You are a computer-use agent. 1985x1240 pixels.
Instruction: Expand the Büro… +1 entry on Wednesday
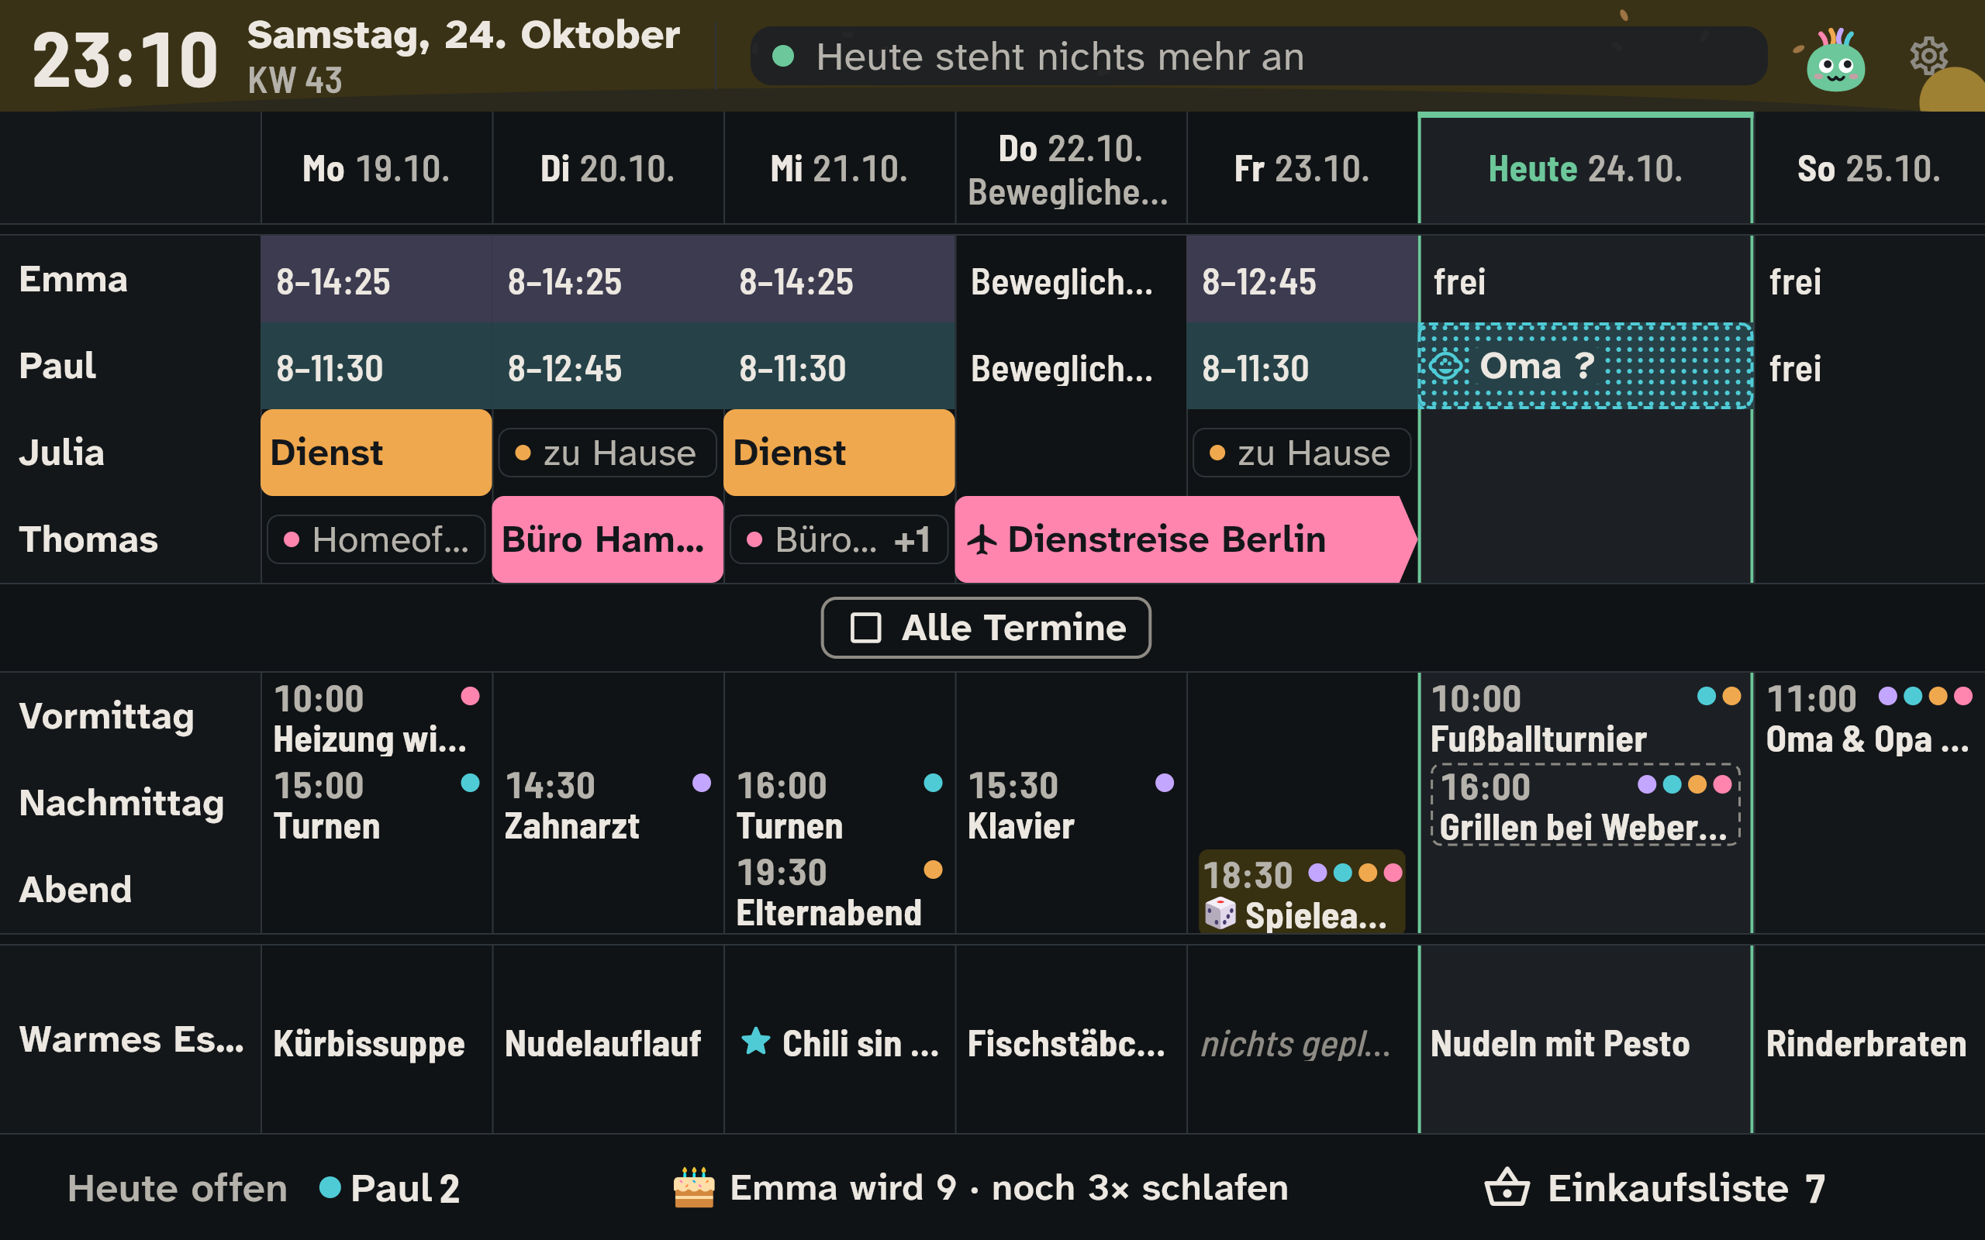[838, 539]
